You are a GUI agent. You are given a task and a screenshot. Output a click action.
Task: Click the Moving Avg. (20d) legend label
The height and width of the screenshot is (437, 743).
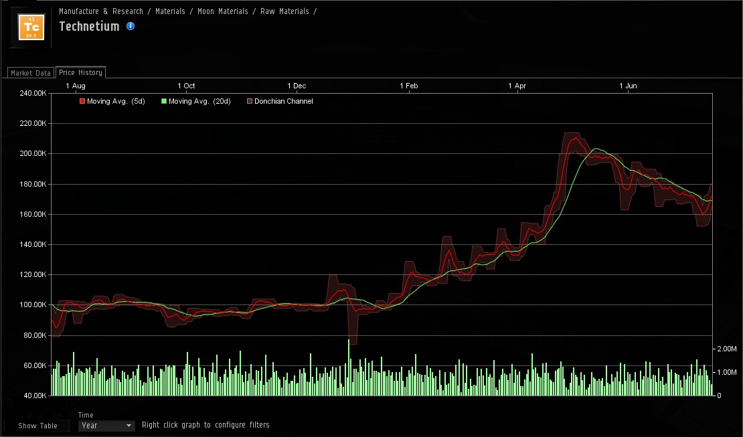[199, 101]
